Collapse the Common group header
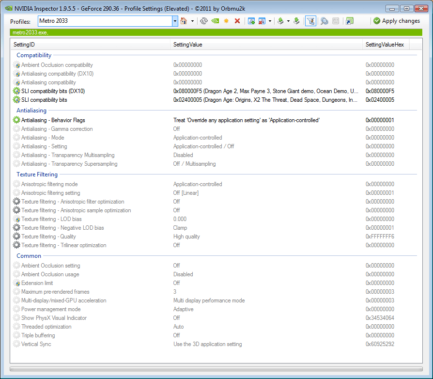Screen dimensions: 433x379 29,256
